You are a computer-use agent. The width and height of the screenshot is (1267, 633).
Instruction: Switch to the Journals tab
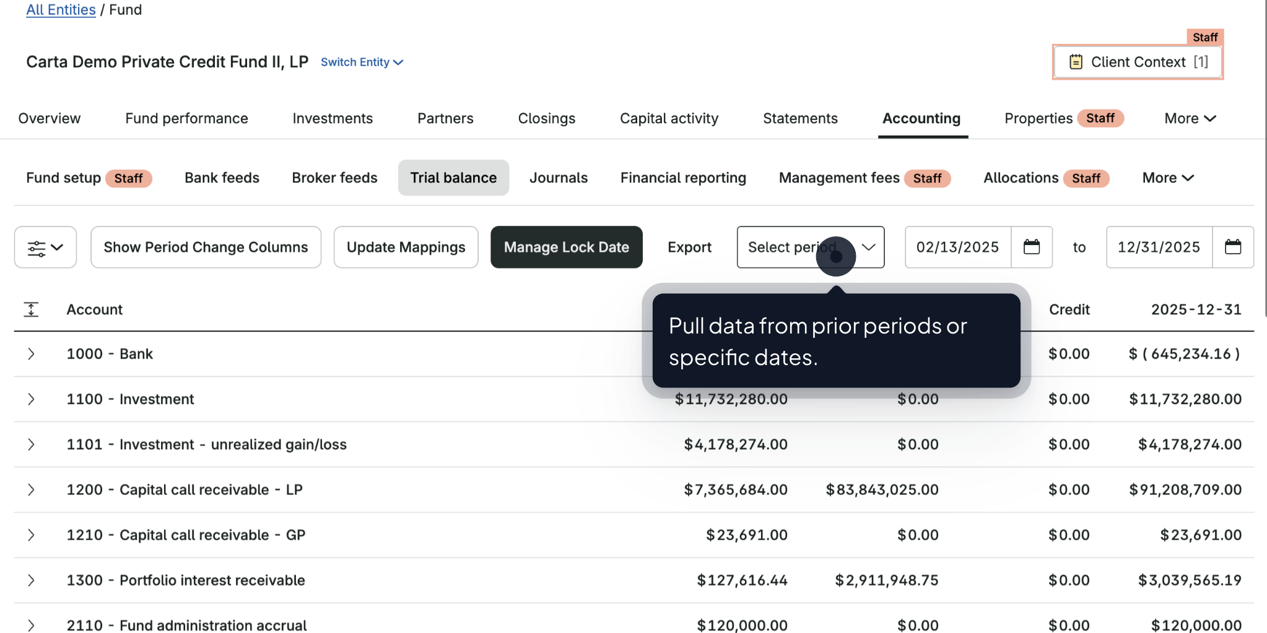point(558,178)
